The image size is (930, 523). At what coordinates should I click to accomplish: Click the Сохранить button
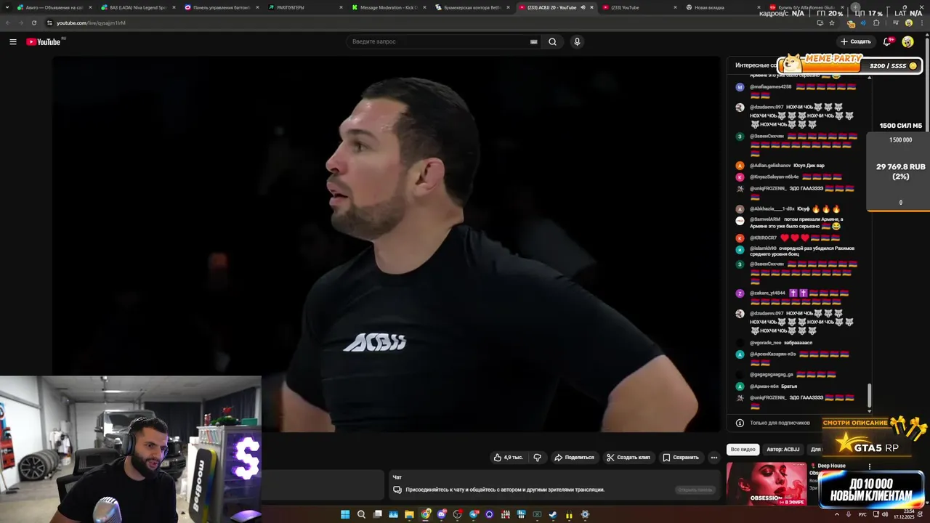(681, 458)
